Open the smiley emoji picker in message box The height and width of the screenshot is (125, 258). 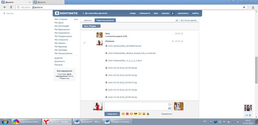pos(169,104)
